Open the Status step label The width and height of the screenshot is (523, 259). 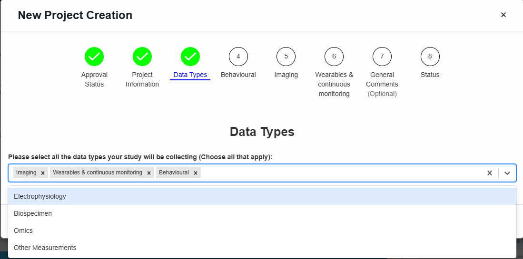(x=430, y=75)
